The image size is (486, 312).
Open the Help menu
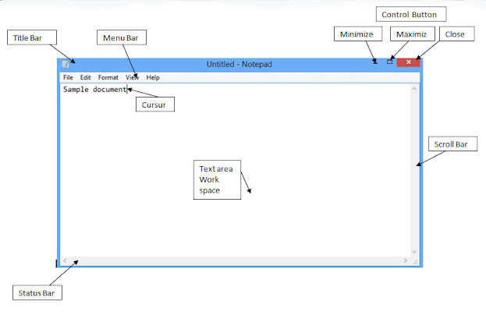click(153, 77)
